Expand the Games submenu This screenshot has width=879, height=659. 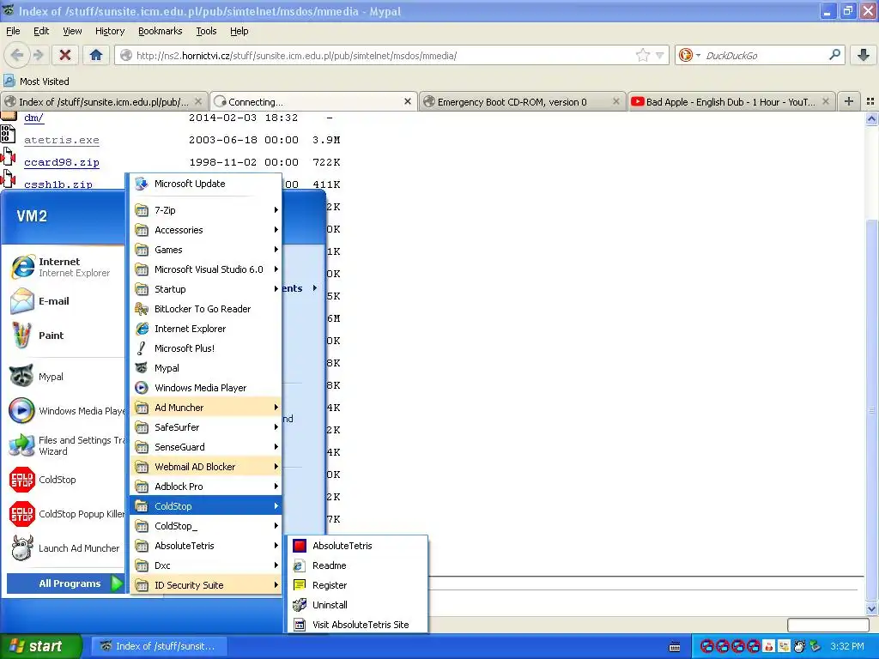tap(206, 250)
